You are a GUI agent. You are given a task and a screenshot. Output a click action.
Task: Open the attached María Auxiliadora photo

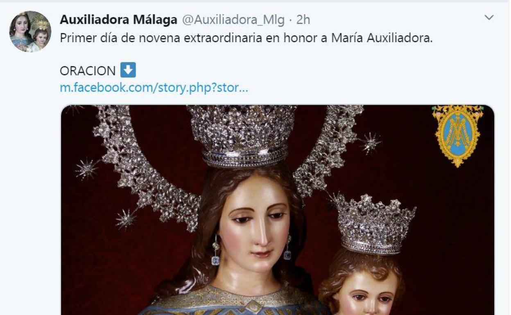[x=278, y=210]
